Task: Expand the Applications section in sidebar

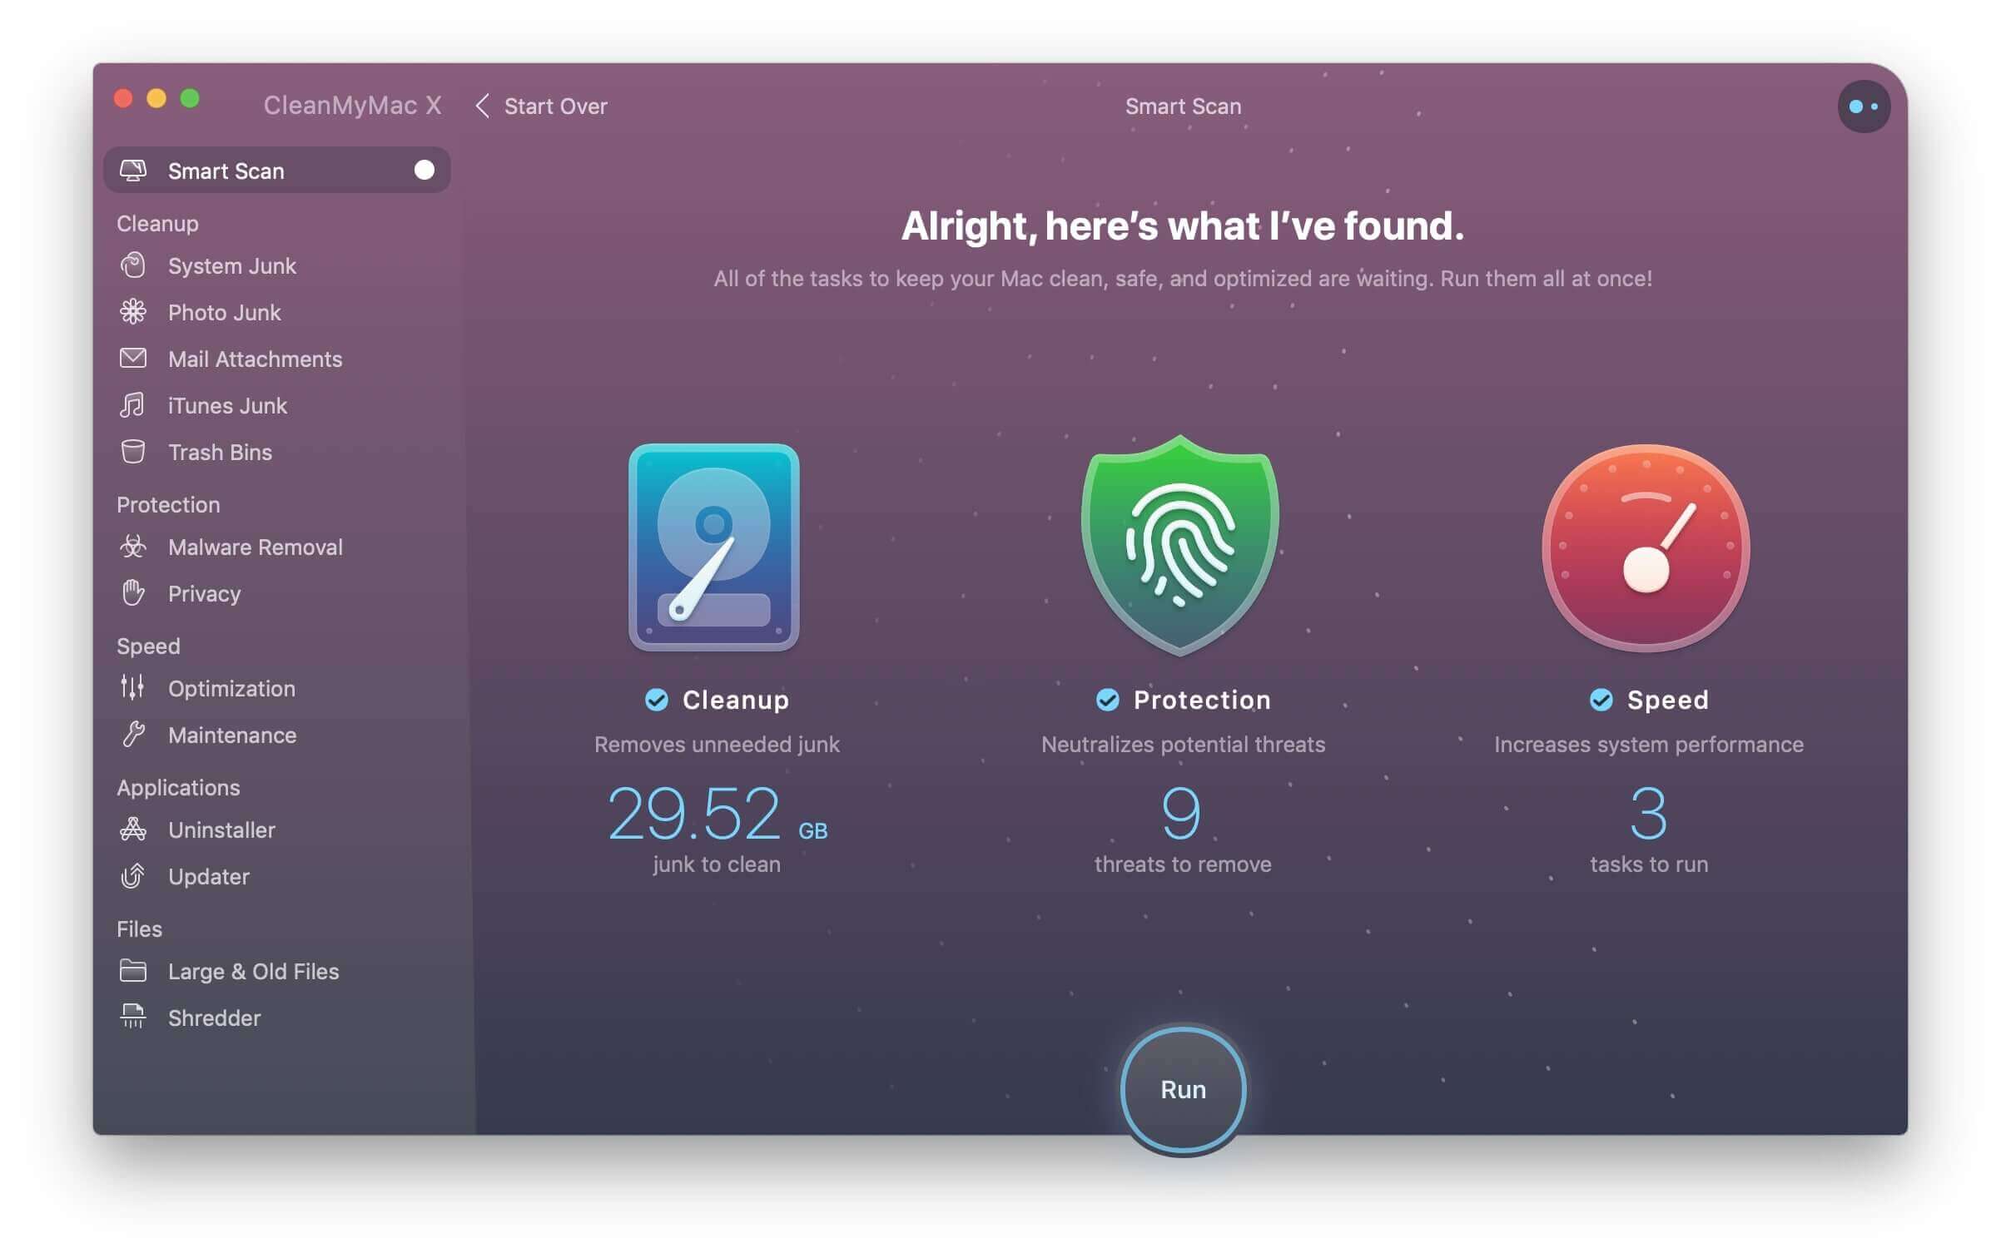Action: 177,787
